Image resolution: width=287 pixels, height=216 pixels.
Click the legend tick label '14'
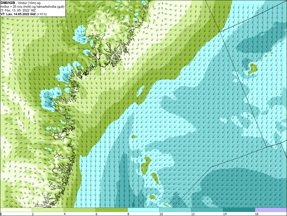[x=225, y=214]
